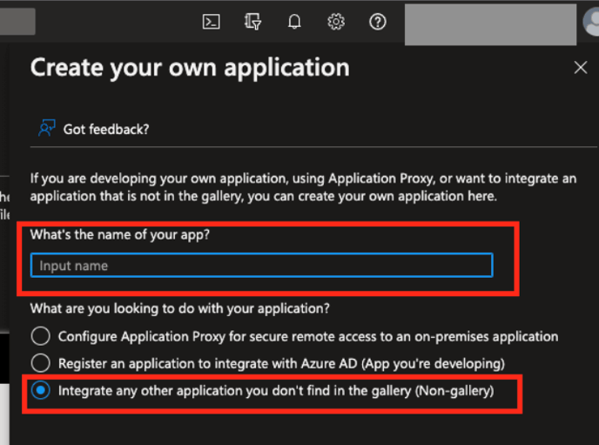Click the user avatar in the top-right corner
The height and width of the screenshot is (445, 599).
tap(592, 23)
